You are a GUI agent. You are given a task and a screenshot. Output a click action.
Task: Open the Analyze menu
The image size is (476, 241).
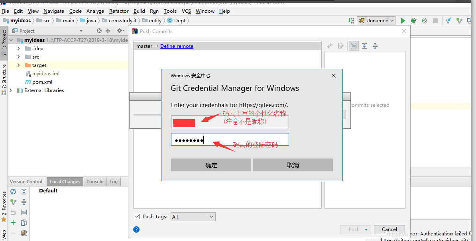[x=95, y=11]
